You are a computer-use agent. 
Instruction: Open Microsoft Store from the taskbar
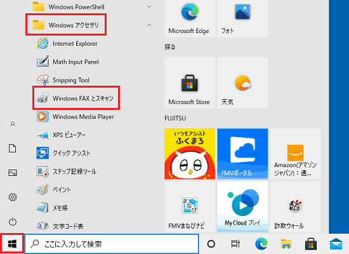pyautogui.click(x=311, y=244)
